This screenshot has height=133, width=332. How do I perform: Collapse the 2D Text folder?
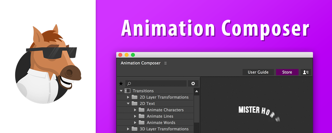pyautogui.click(x=128, y=104)
